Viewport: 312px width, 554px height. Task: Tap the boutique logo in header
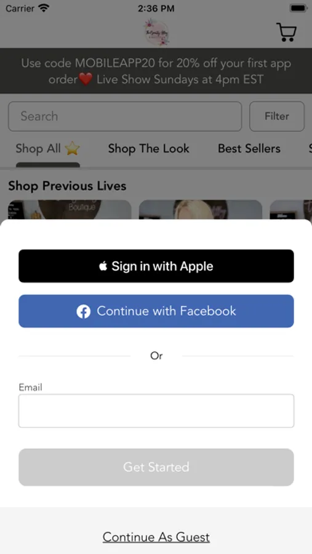click(156, 32)
